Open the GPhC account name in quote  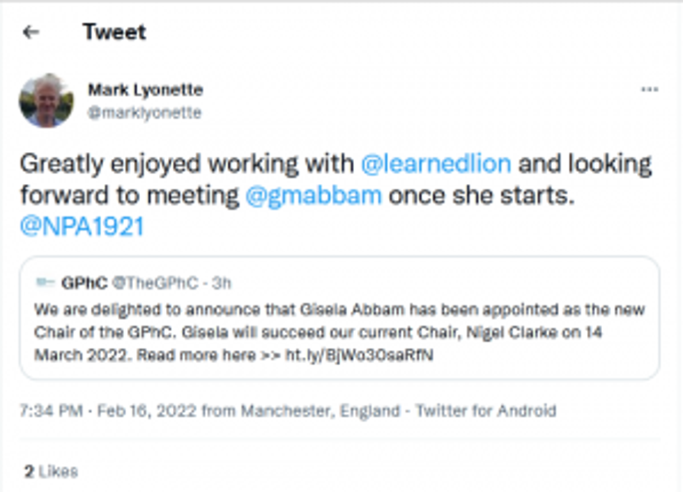(x=84, y=283)
